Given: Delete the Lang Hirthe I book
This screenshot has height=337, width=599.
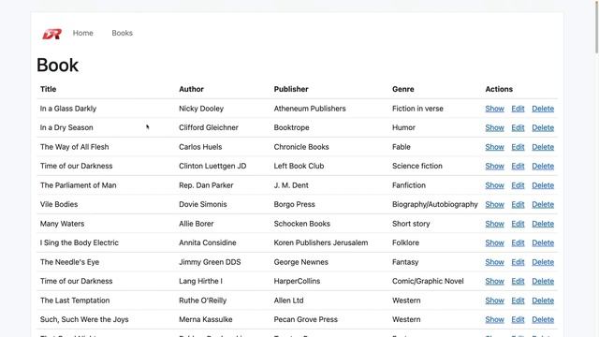Looking at the screenshot, I should point(543,281).
